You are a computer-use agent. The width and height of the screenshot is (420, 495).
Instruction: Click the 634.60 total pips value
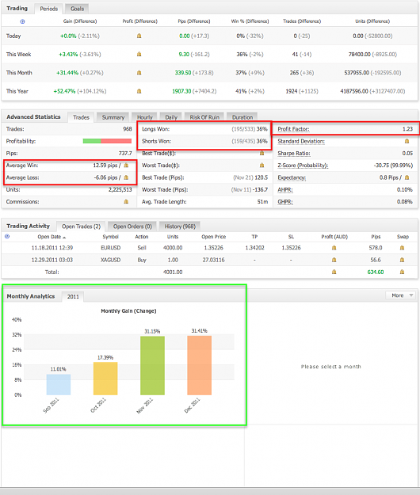[376, 272]
